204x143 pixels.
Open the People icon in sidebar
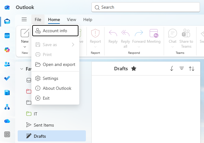tap(7, 64)
